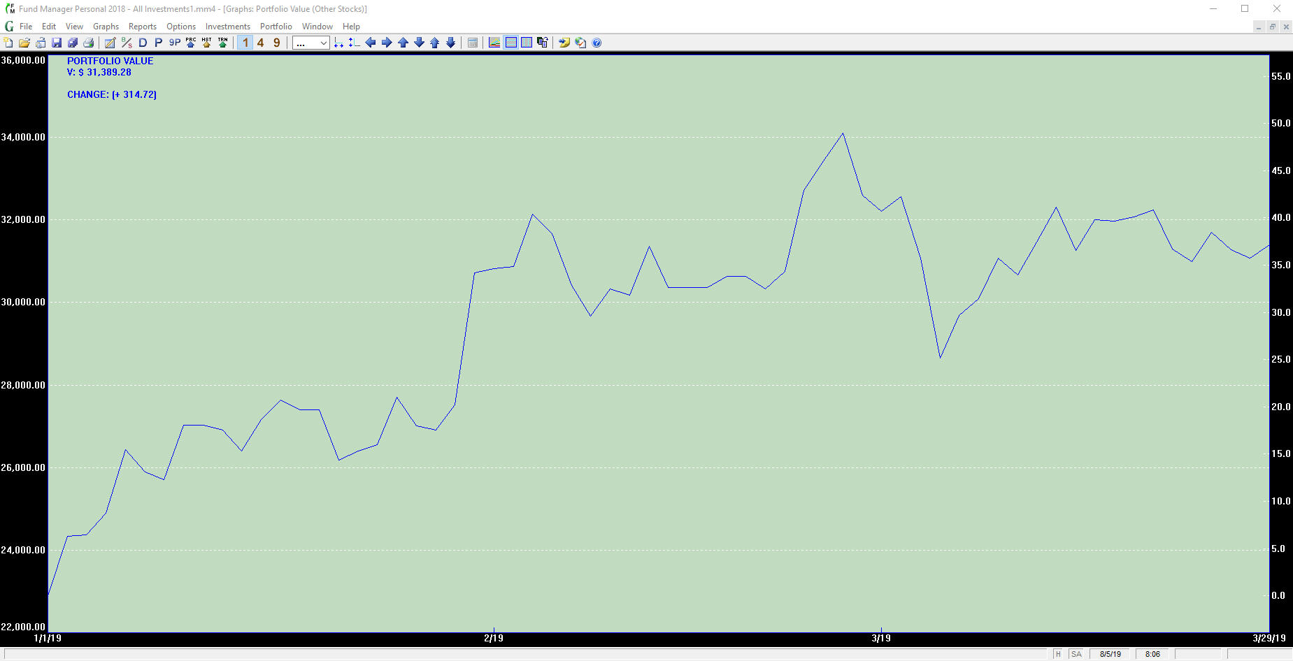This screenshot has height=661, width=1293.
Task: Click the 1/1/19 start date label
Action: [x=48, y=638]
